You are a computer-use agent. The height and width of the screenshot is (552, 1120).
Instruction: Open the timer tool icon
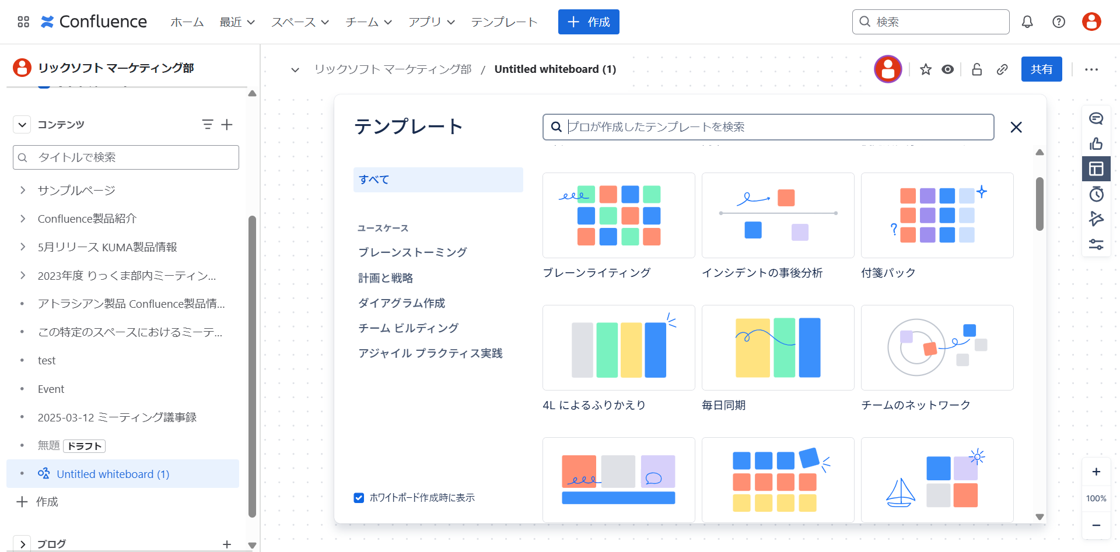[x=1096, y=194]
